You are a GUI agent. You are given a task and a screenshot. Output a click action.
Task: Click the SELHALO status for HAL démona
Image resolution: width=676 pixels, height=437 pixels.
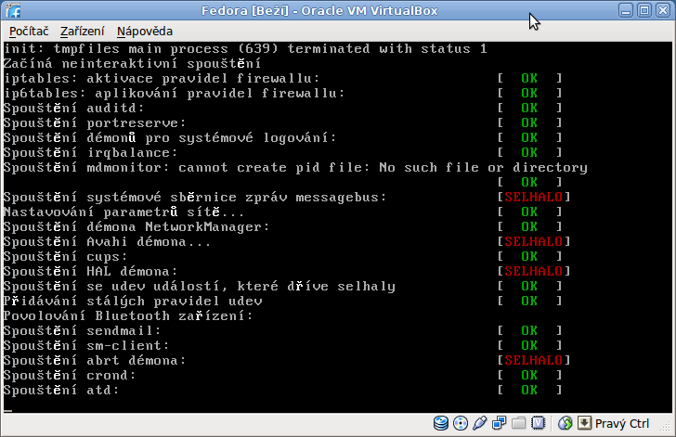pyautogui.click(x=534, y=272)
